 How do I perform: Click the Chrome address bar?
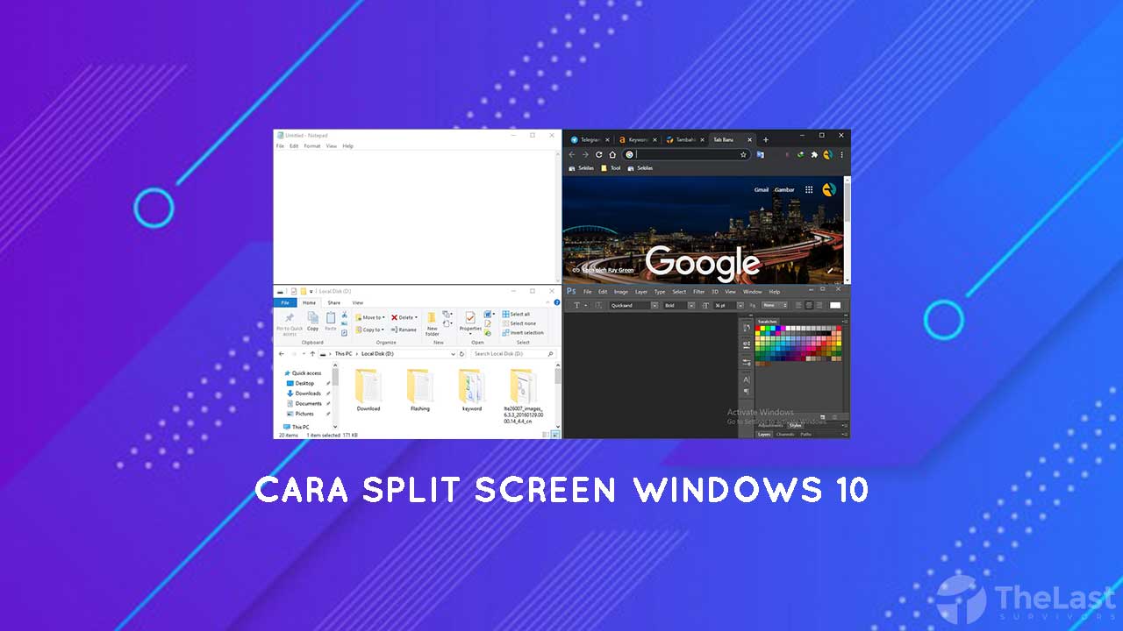pyautogui.click(x=687, y=154)
